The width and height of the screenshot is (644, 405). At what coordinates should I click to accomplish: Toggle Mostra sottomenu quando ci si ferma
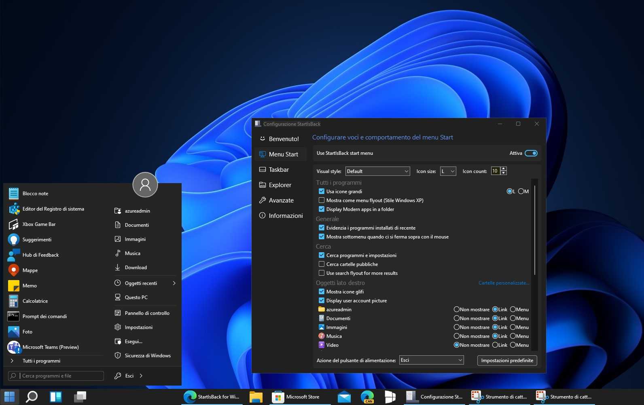[x=322, y=237]
